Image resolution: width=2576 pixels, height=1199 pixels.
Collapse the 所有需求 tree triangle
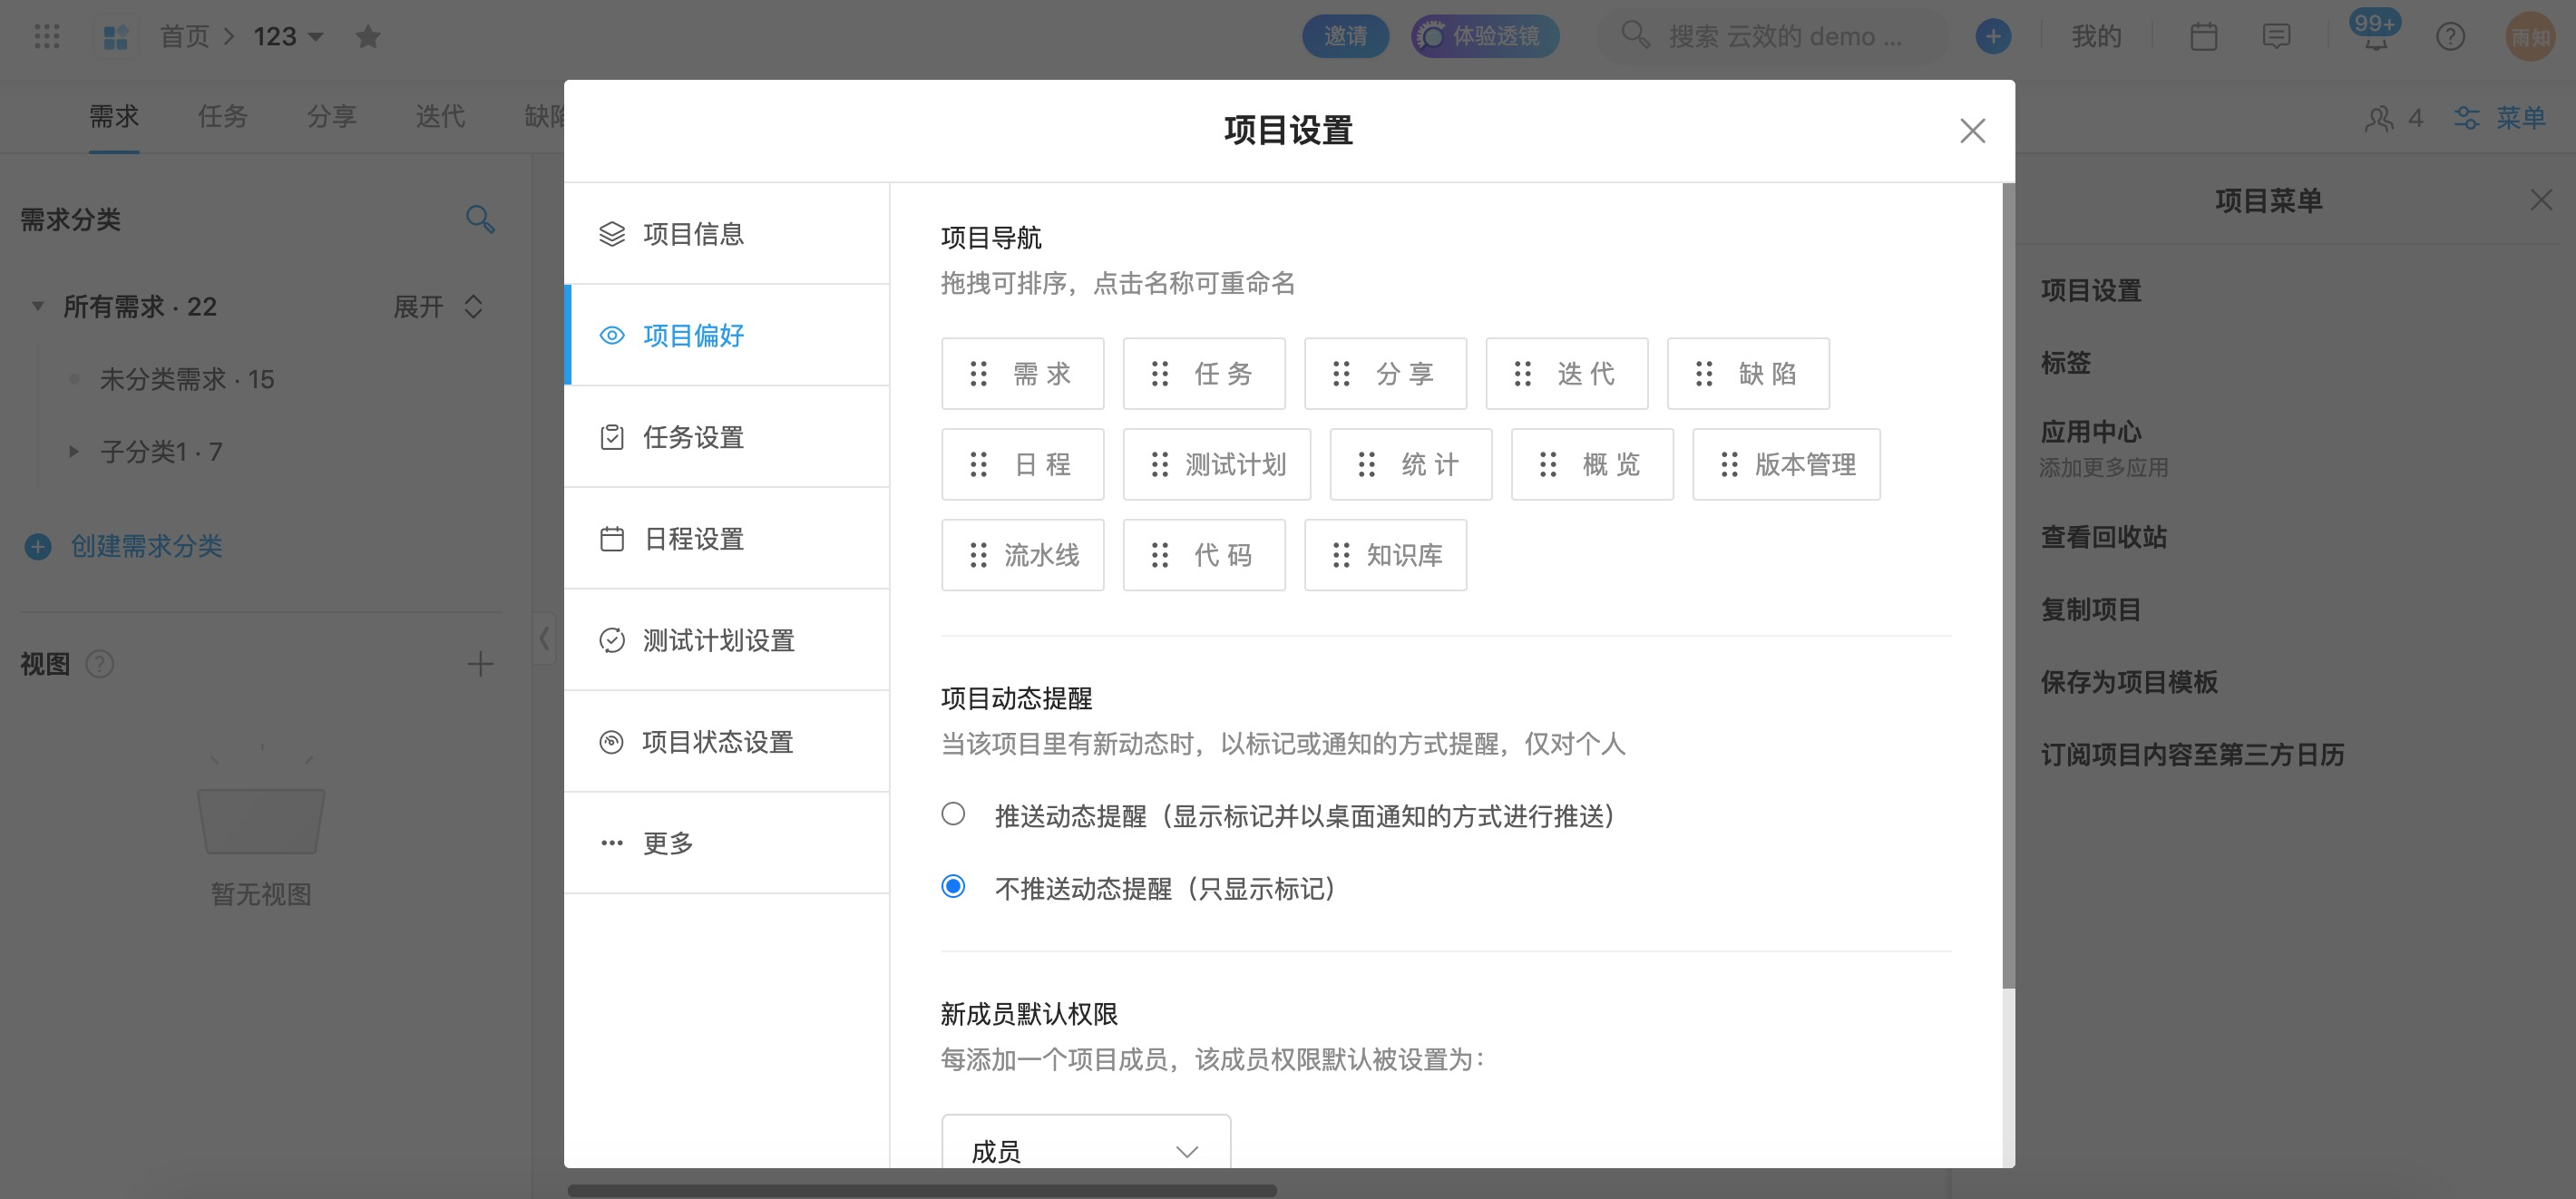pyautogui.click(x=37, y=306)
